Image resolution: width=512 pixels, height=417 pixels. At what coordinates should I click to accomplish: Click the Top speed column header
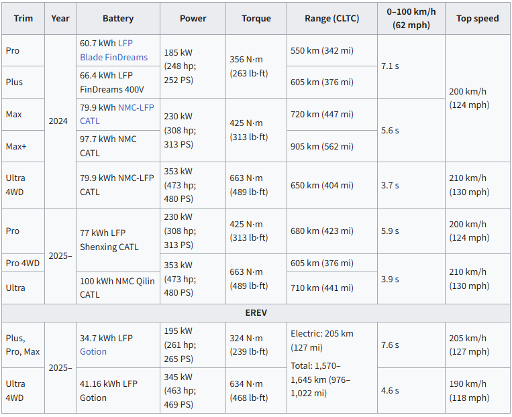click(477, 18)
